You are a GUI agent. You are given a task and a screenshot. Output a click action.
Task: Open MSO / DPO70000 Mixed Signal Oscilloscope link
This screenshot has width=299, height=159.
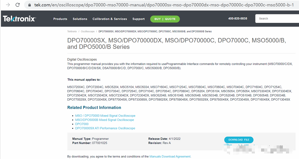click(x=105, y=116)
